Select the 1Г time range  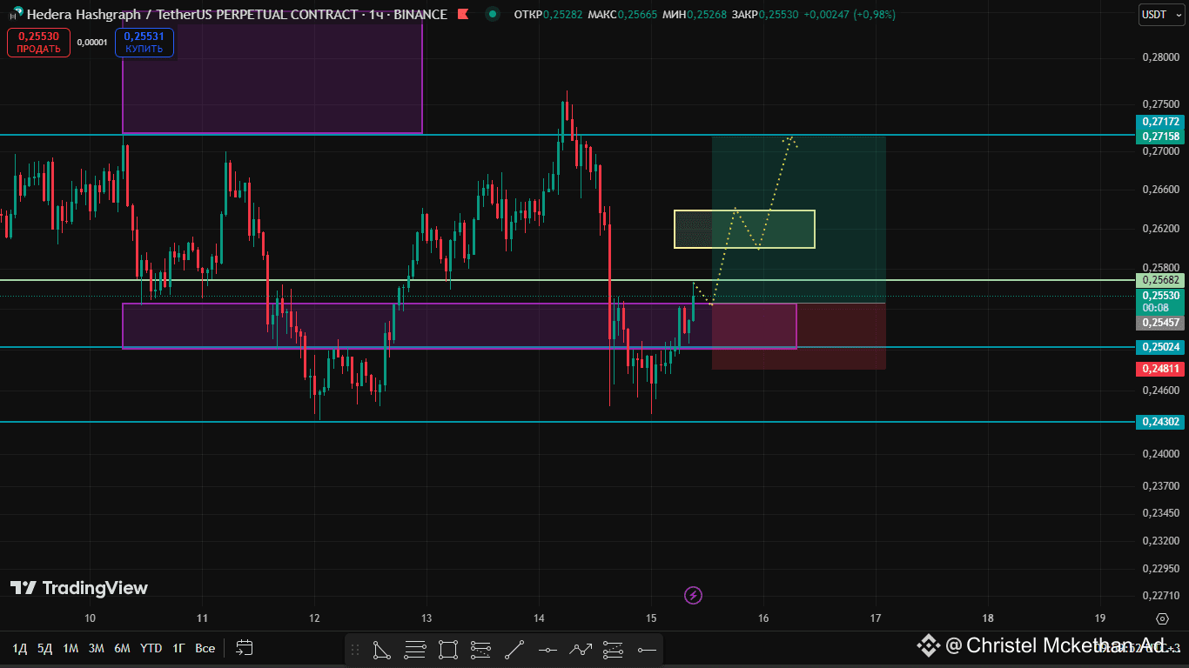pyautogui.click(x=178, y=648)
